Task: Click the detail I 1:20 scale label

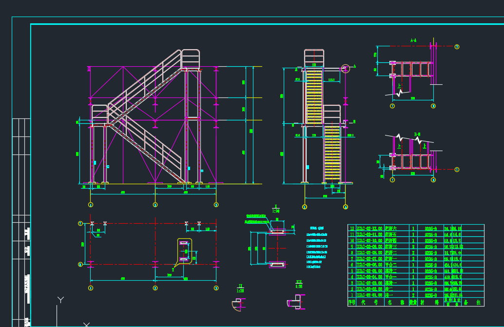Action: coord(276,209)
